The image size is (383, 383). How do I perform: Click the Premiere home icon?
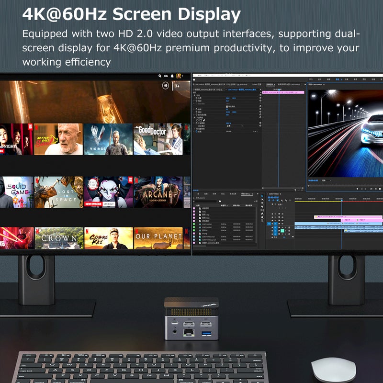(194, 79)
